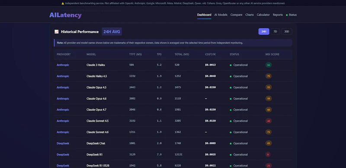Open Anthropic link in Claude Opus 4.7 row
Image resolution: width=346 pixels, height=168 pixels.
tap(63, 109)
